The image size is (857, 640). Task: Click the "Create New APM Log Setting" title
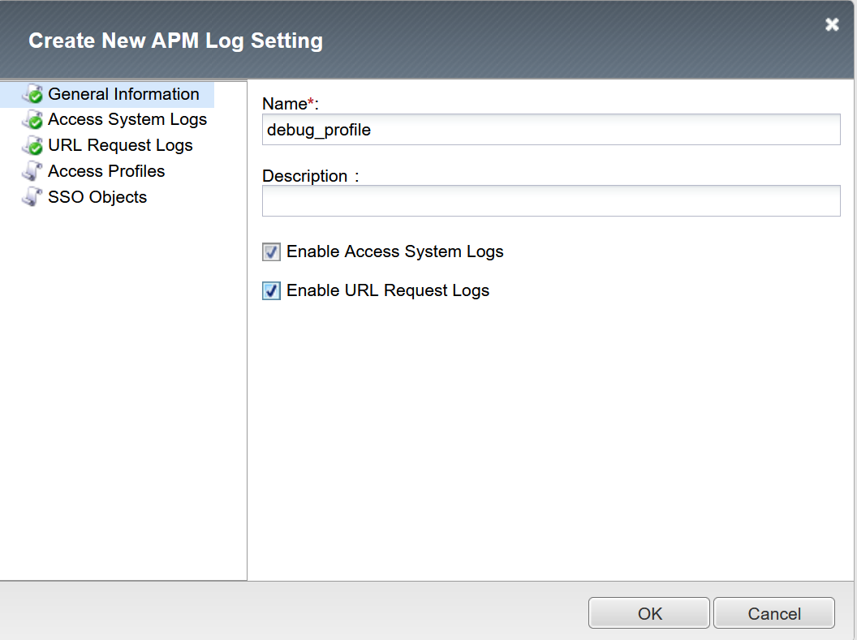pyautogui.click(x=175, y=41)
